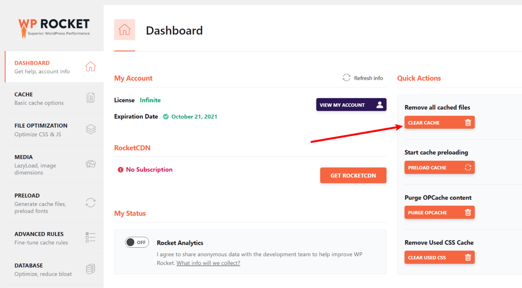Click the green checkmark beside expiration date
This screenshot has width=522, height=288.
(166, 117)
